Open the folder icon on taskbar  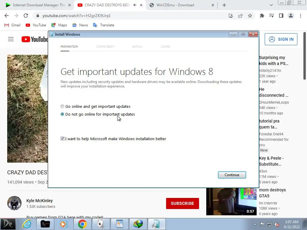[45, 224]
